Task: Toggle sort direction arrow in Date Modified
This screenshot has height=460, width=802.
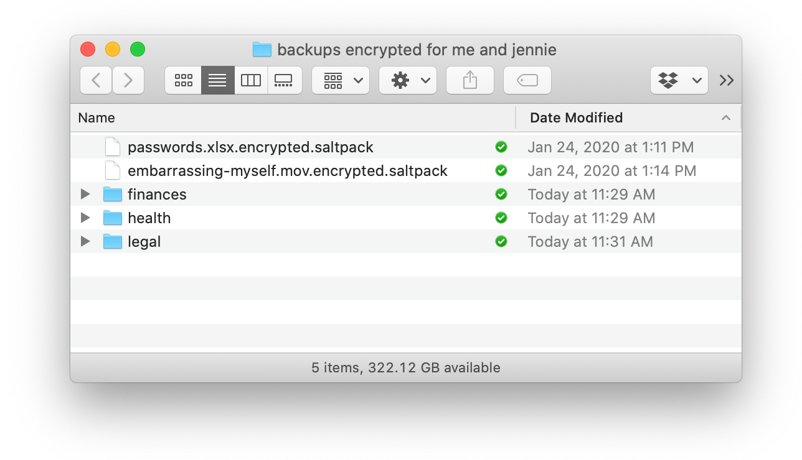Action: [x=725, y=117]
